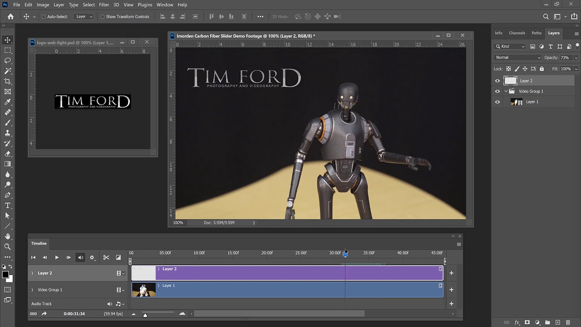
Task: Open Photoshop search magnifier icon
Action: coord(546,16)
